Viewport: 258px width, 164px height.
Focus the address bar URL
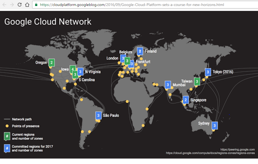pyautogui.click(x=132, y=5)
